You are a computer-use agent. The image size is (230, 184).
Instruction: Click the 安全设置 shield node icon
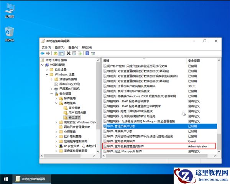[56, 94]
